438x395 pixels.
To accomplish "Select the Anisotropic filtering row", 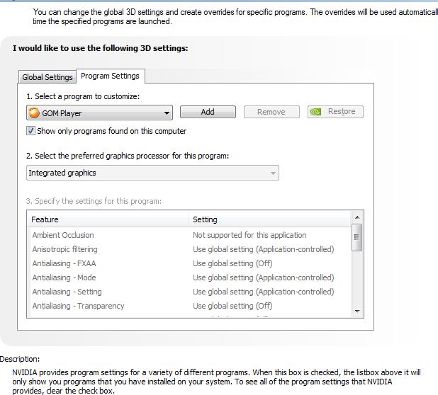I will click(189, 249).
